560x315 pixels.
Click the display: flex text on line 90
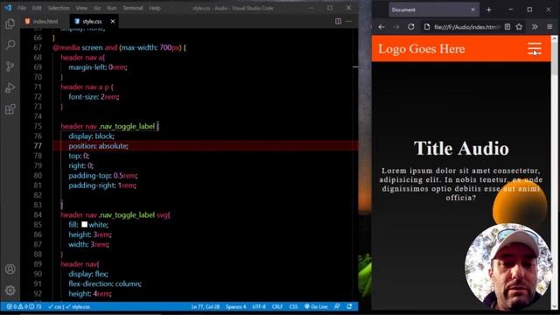[88, 274]
